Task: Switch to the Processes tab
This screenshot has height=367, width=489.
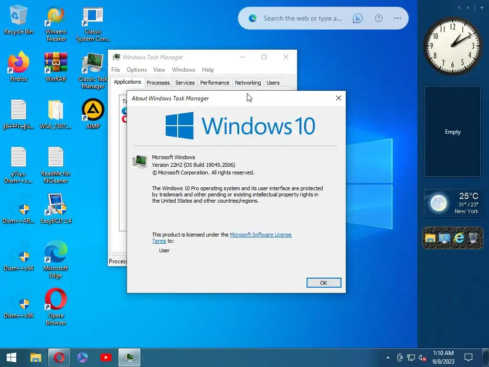Action: tap(158, 83)
